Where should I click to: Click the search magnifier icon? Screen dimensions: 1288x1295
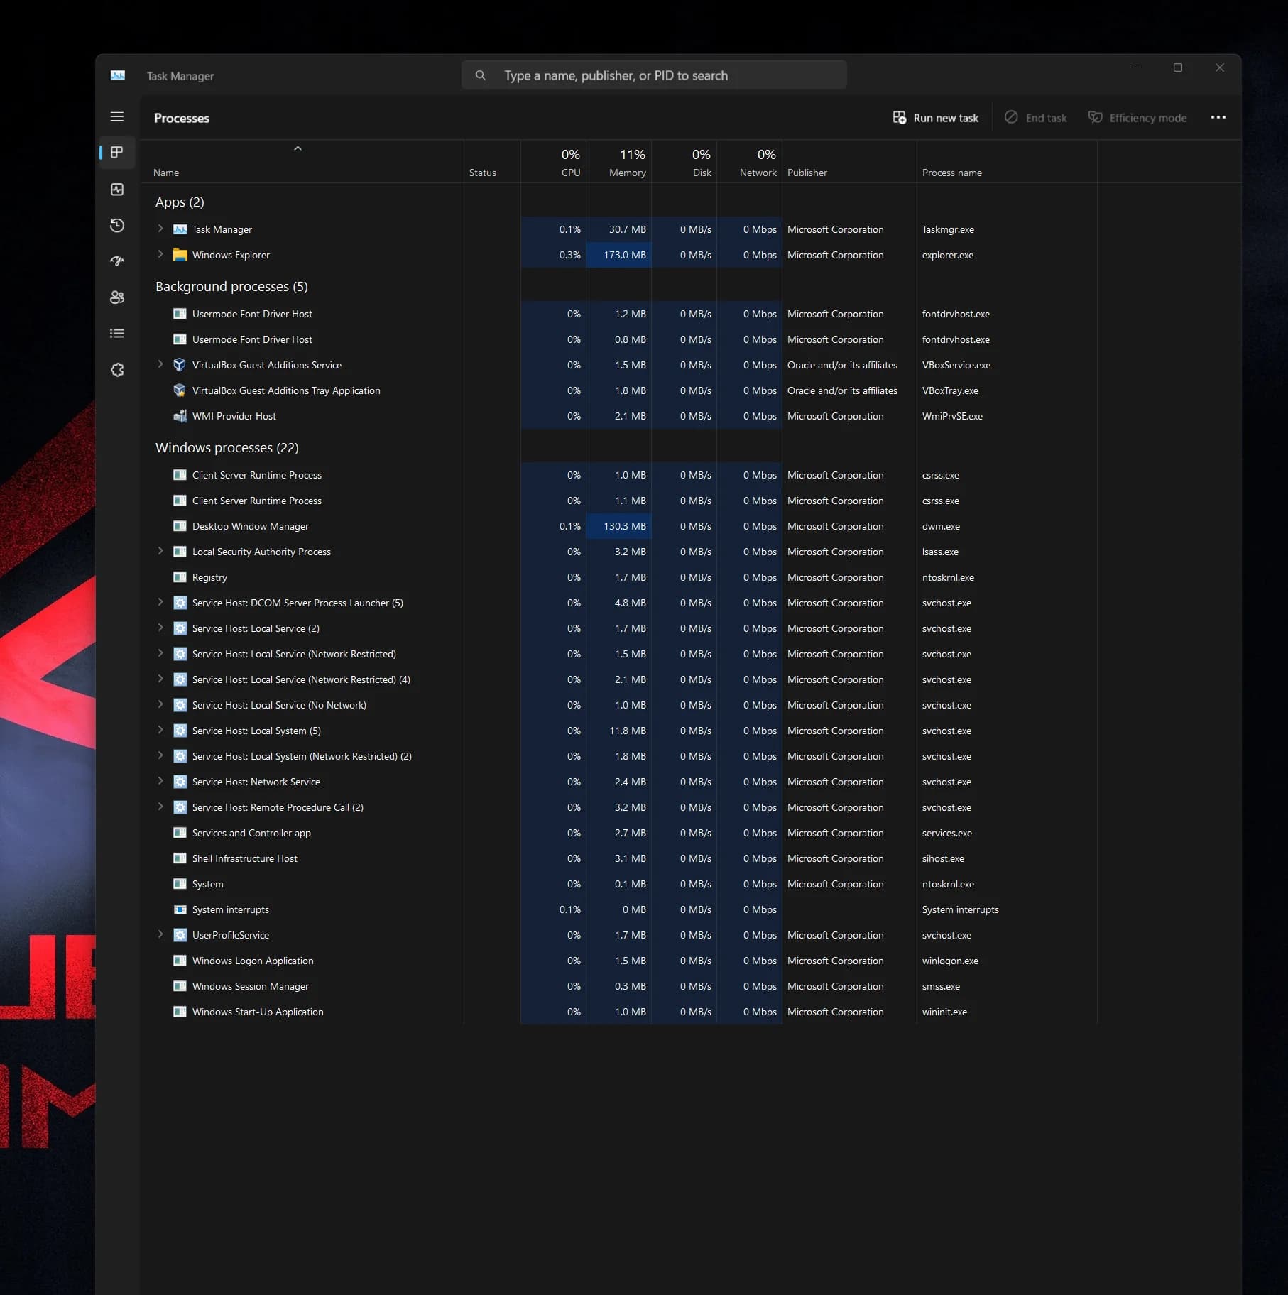[481, 75]
